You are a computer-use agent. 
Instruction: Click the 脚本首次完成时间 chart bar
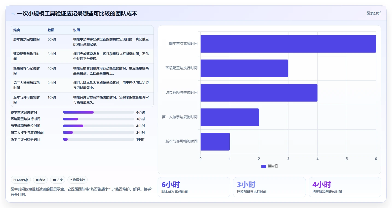pyautogui.click(x=288, y=44)
